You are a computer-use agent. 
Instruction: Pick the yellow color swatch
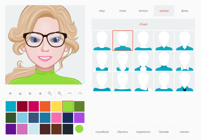56,107
